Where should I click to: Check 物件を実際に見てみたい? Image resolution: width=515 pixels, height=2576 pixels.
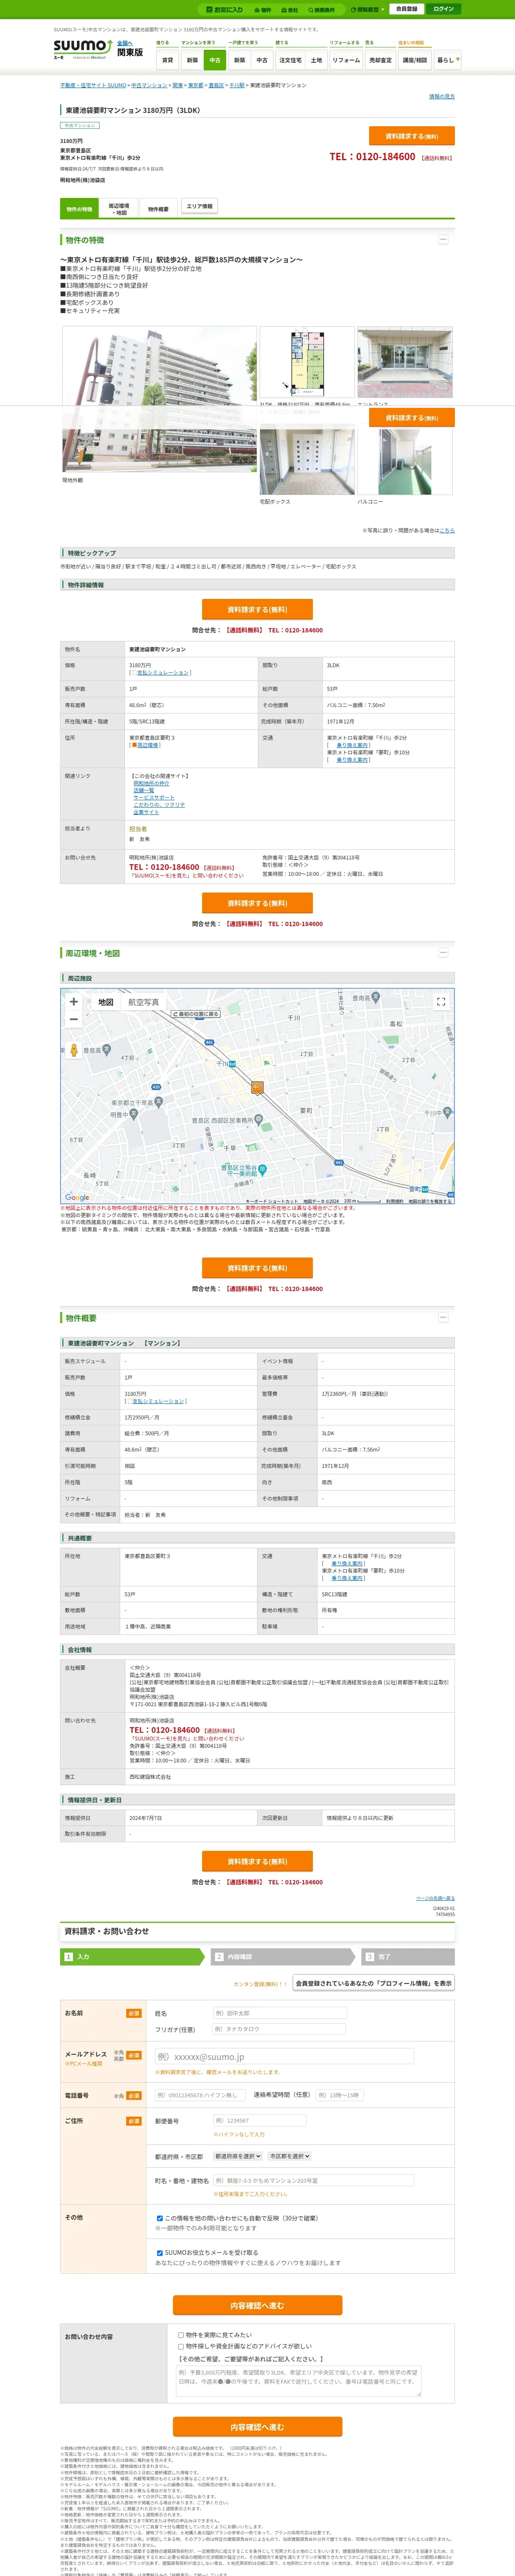pos(181,2335)
